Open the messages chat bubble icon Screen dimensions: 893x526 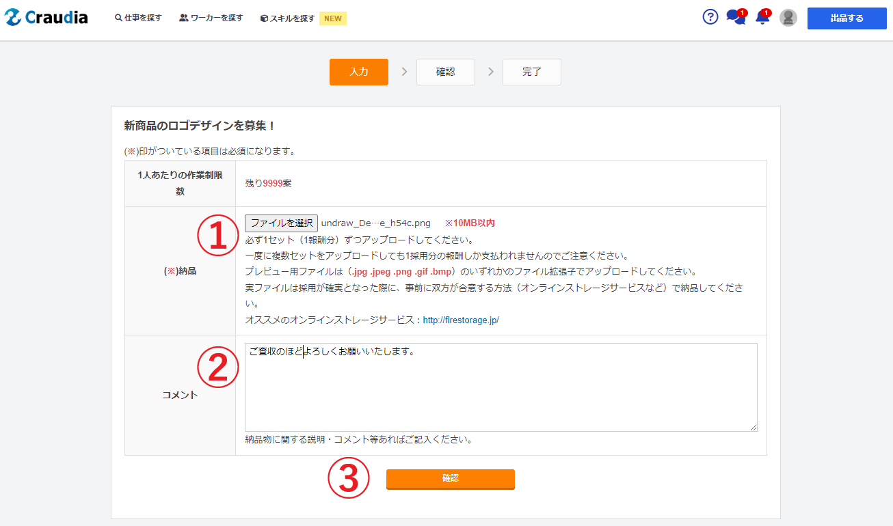[x=735, y=18]
